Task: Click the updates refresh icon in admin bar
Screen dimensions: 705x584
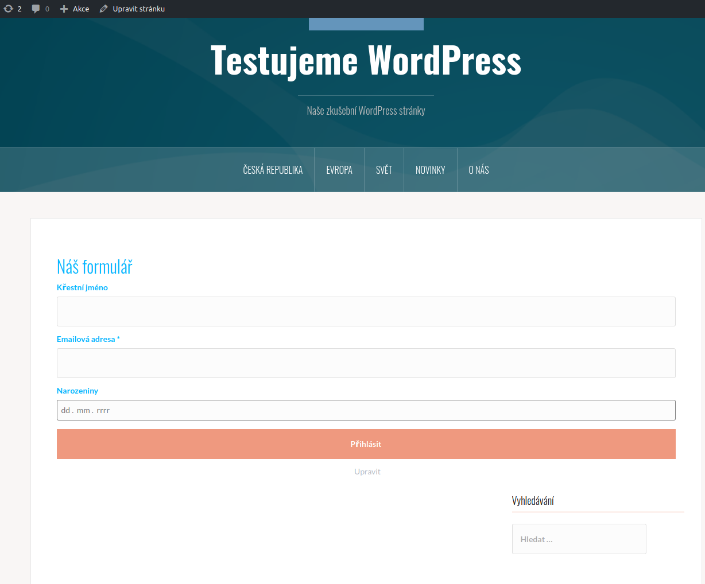Action: [x=8, y=9]
